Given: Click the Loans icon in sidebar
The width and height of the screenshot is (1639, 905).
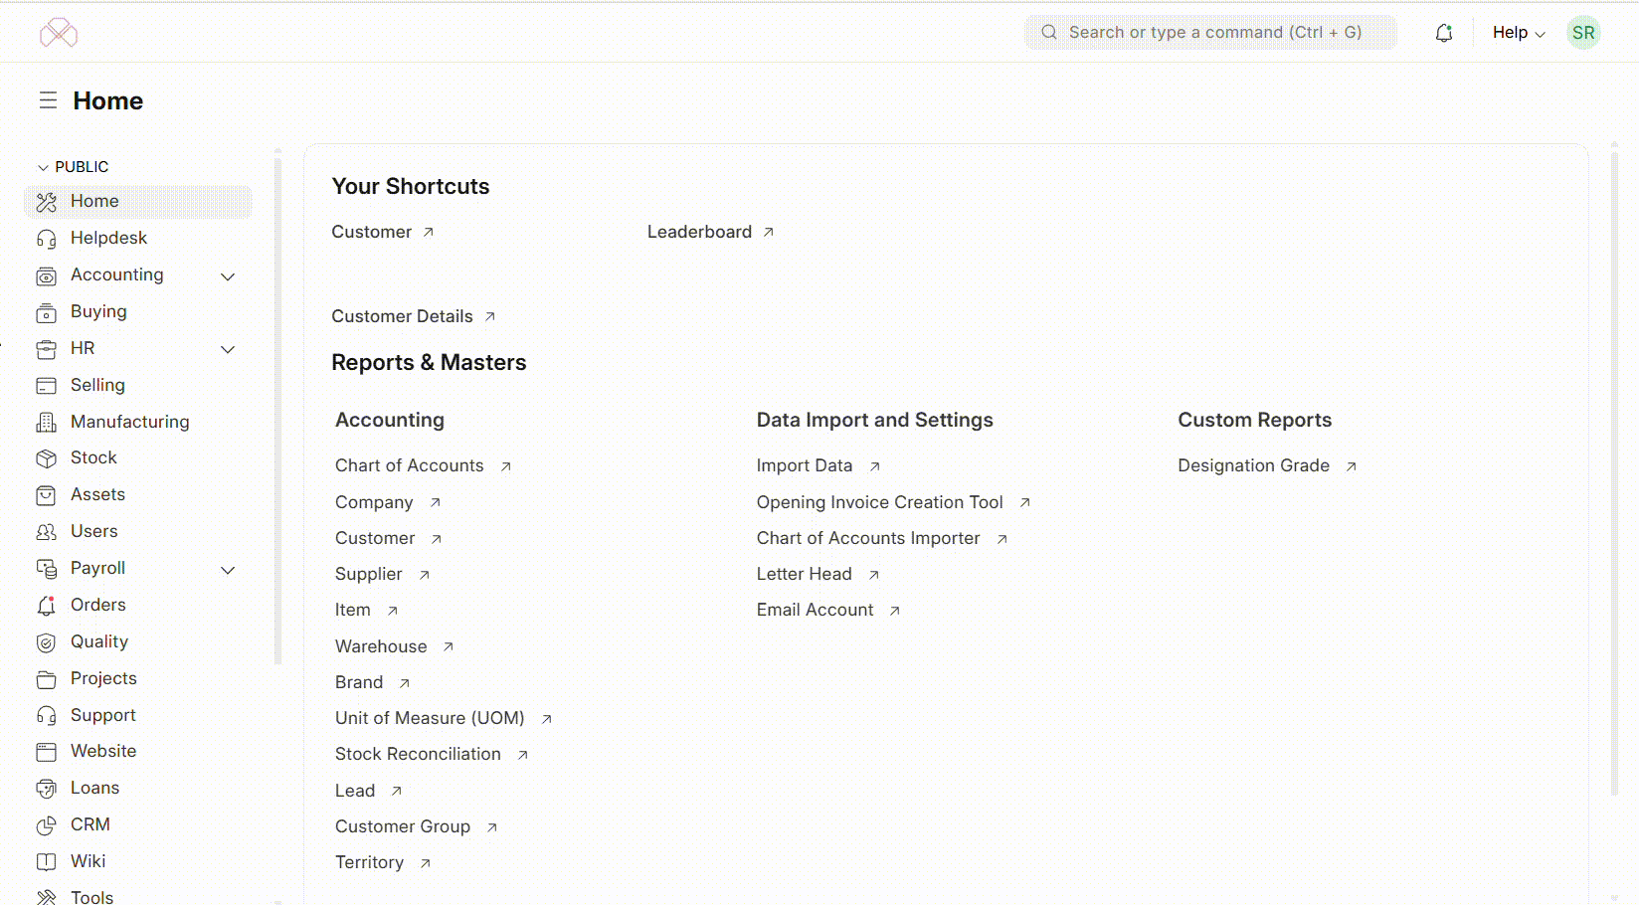Looking at the screenshot, I should [x=46, y=789].
